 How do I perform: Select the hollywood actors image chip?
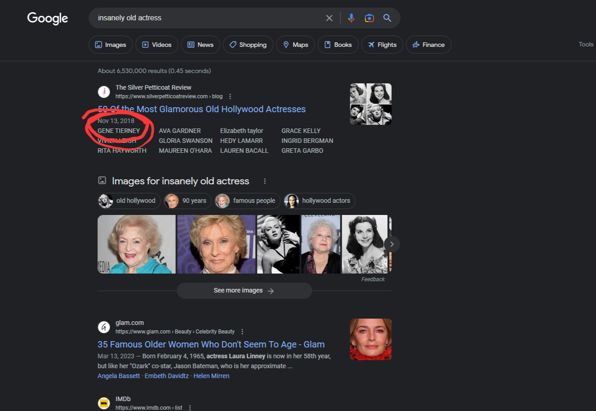click(320, 201)
